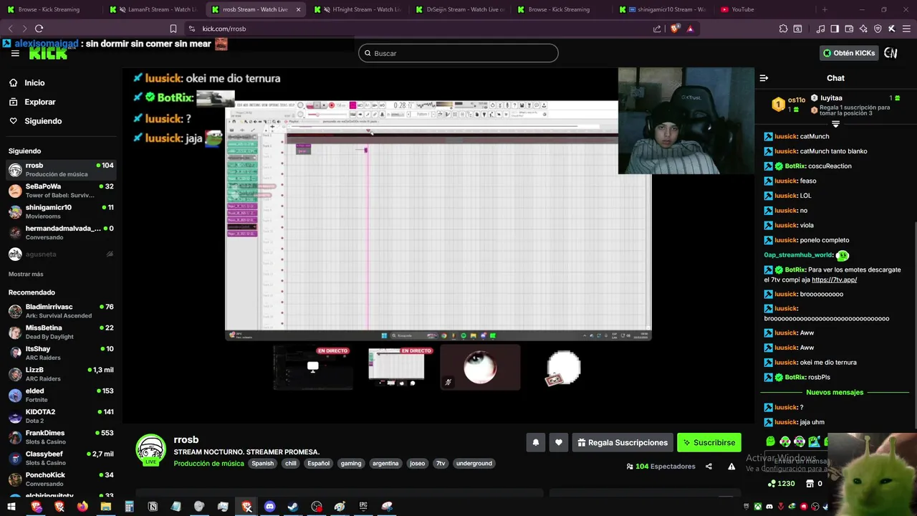Collapse chat with the arrow icon

click(764, 78)
